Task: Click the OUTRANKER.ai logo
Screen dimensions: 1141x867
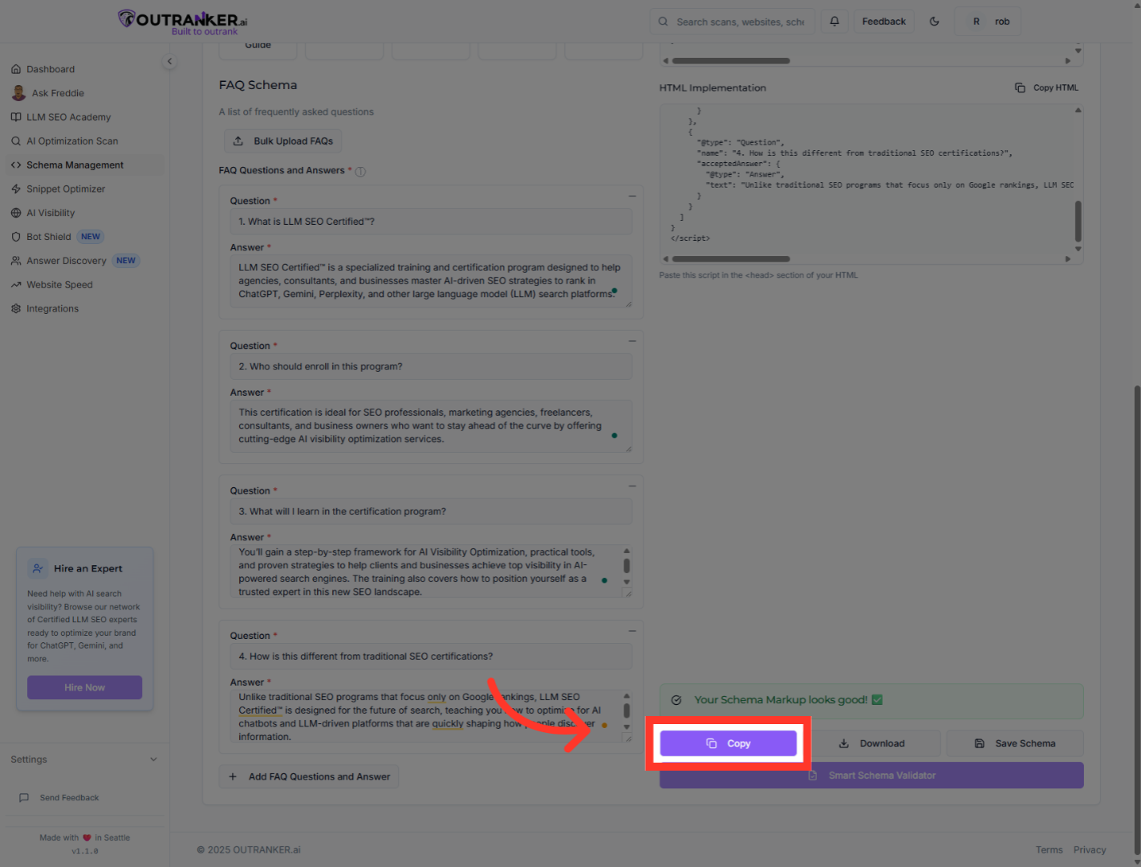Action: click(183, 22)
